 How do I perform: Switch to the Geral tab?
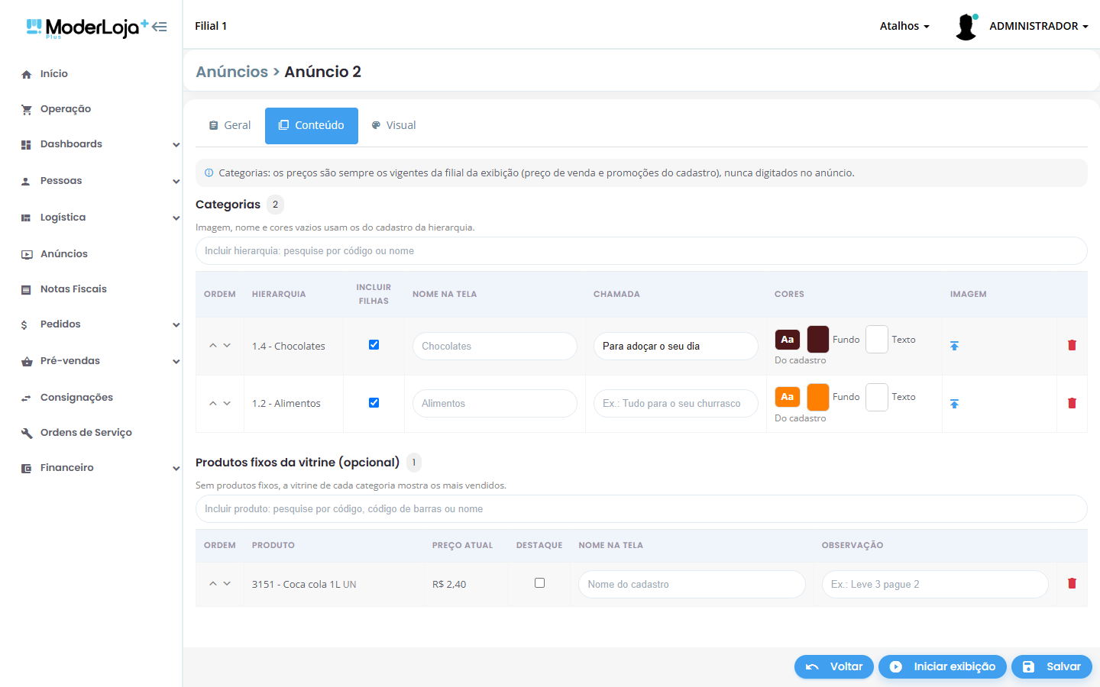(x=230, y=125)
